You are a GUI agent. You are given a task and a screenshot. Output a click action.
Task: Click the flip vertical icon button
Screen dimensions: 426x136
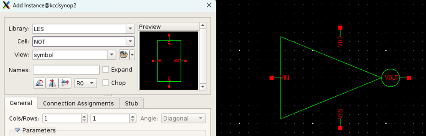click(x=65, y=83)
